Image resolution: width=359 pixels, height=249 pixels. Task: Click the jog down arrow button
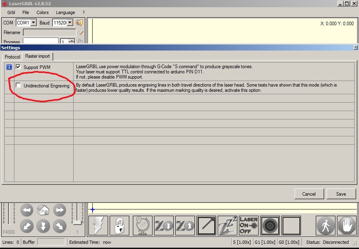click(x=43, y=226)
